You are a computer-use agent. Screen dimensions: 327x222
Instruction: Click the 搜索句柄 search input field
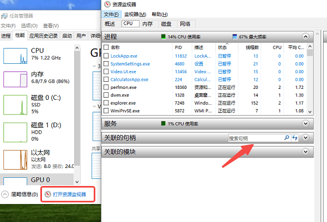pyautogui.click(x=256, y=138)
